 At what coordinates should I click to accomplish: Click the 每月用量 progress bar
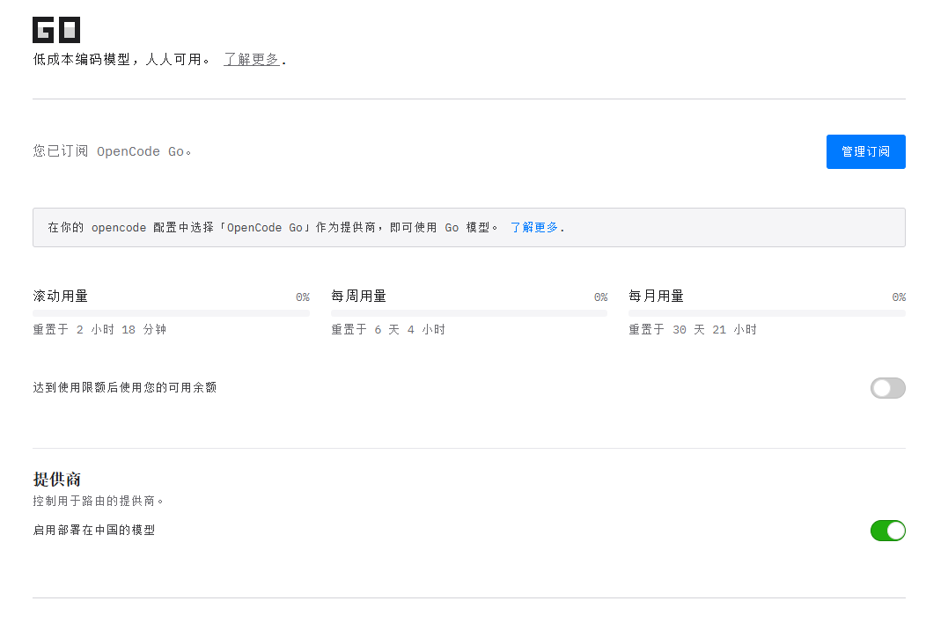pyautogui.click(x=768, y=313)
